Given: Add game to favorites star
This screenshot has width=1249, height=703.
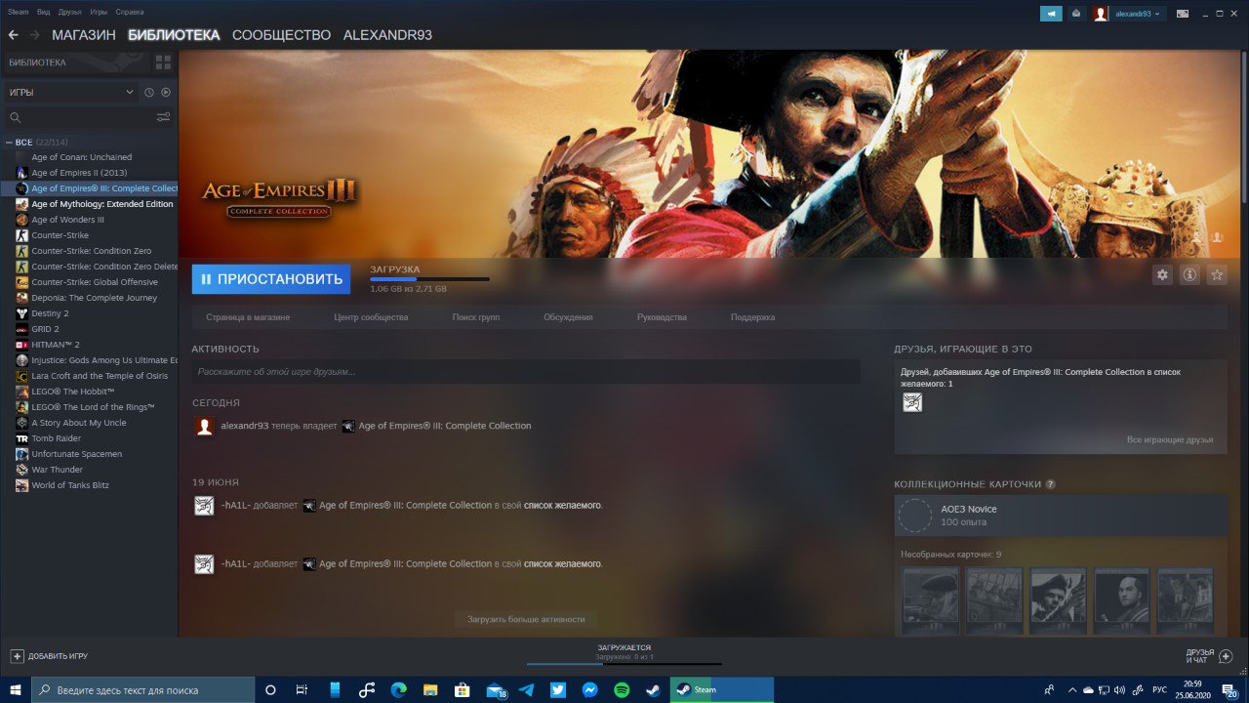Looking at the screenshot, I should tap(1217, 275).
